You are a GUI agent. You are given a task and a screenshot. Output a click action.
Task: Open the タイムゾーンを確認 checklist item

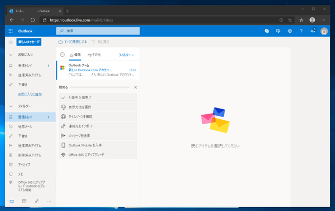point(98,116)
